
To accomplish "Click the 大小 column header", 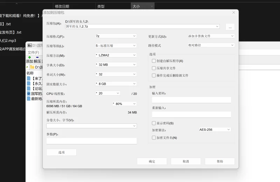I will coord(142,6).
